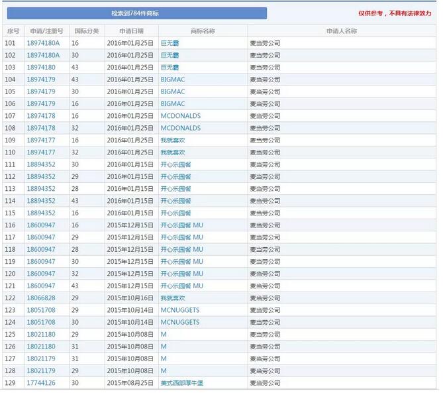Click the 申请日期 column header

(131, 31)
